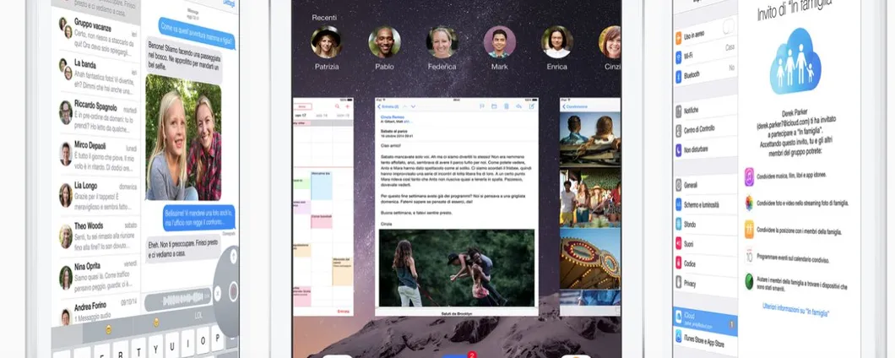Open the photo attached to the email
This screenshot has height=358, width=895.
(x=457, y=268)
